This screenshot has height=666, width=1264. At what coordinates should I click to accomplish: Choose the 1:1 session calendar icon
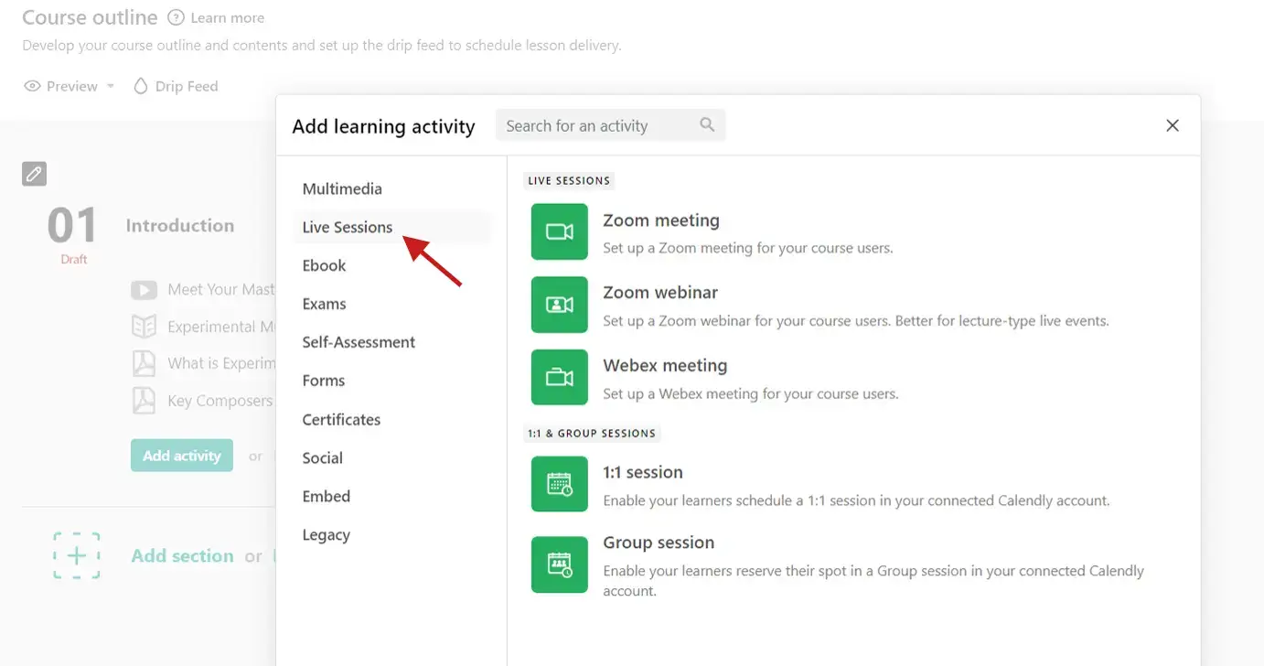coord(559,484)
